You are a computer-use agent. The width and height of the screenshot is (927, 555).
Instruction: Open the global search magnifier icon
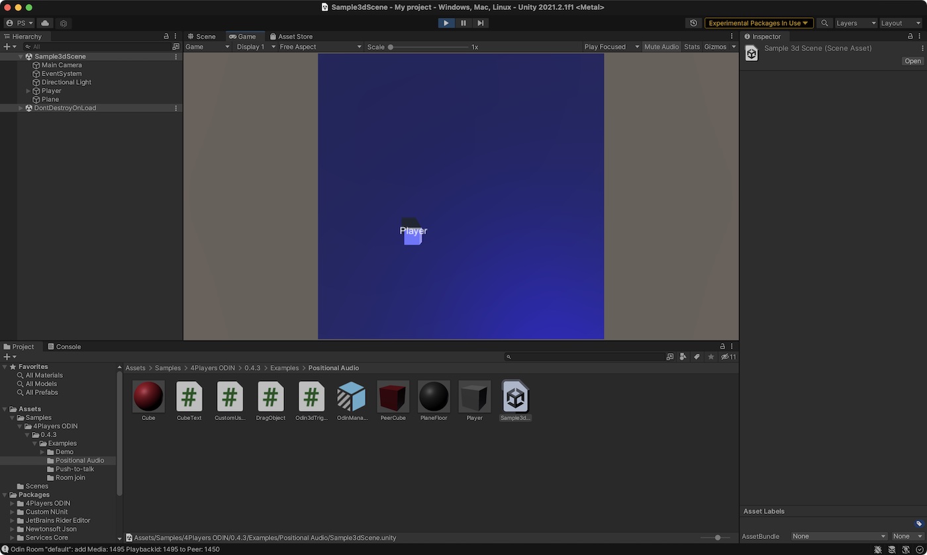tap(824, 23)
